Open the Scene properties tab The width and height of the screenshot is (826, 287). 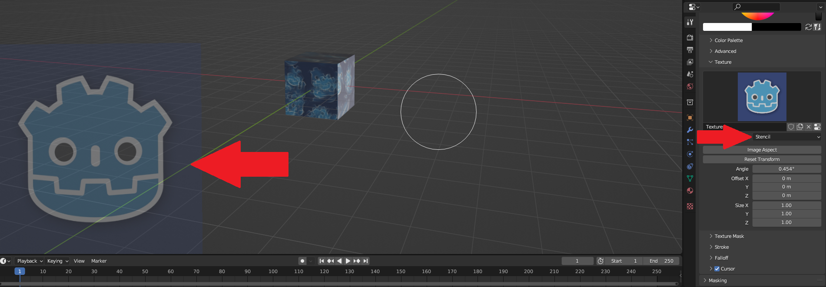[690, 74]
